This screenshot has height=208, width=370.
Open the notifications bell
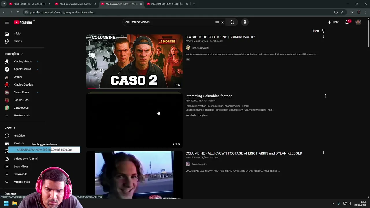(x=347, y=22)
